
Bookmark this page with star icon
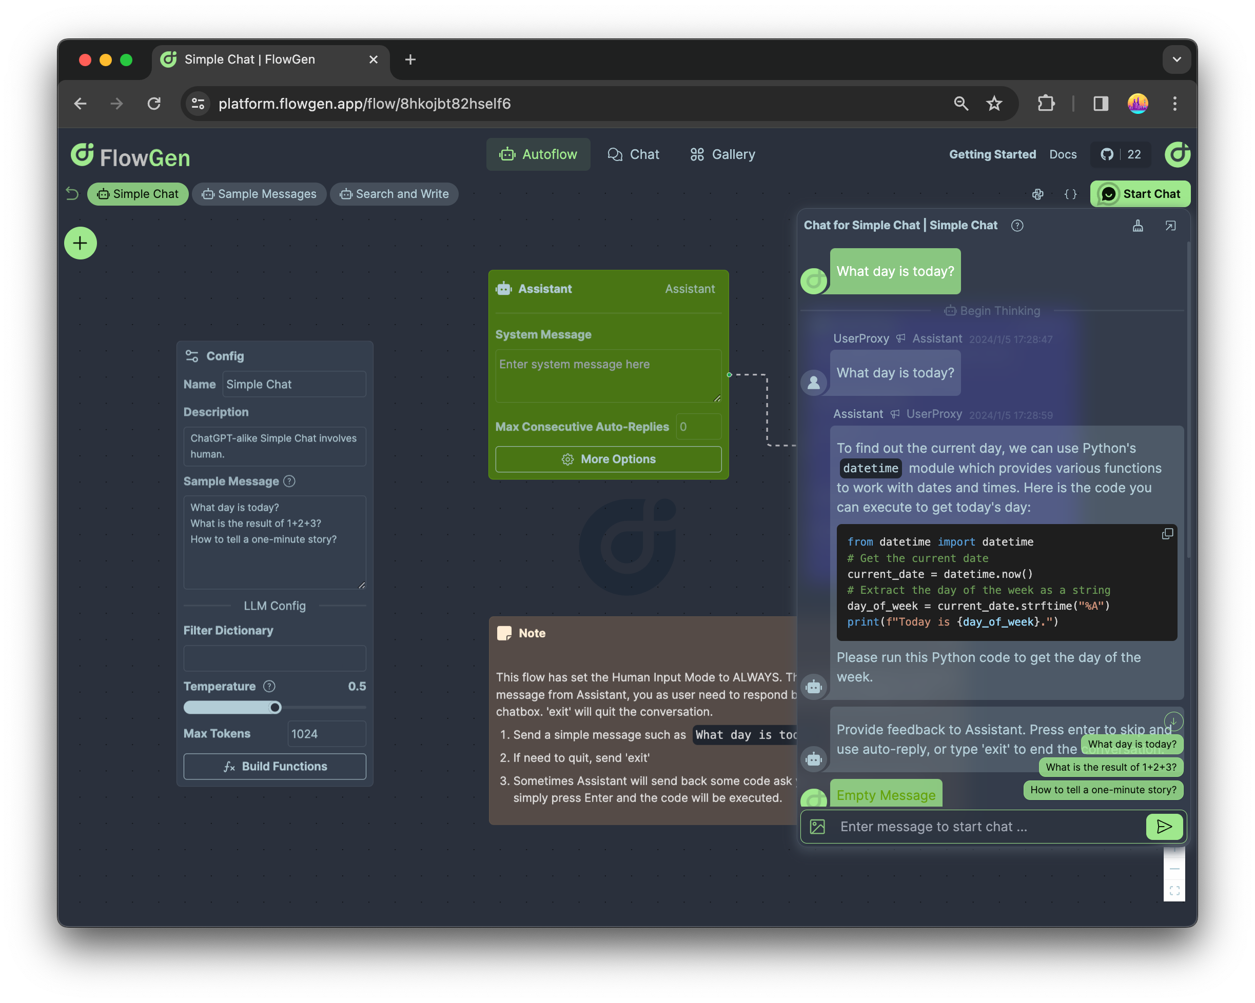click(994, 104)
